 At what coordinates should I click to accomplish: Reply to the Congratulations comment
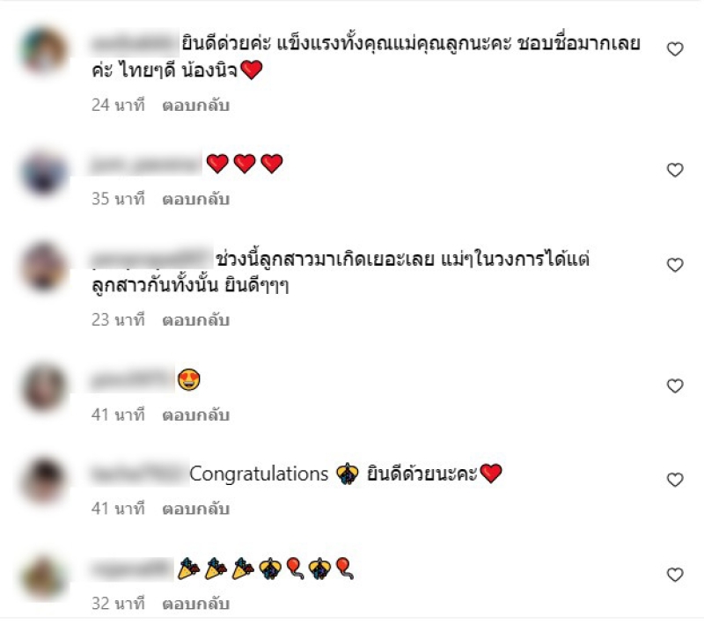(195, 509)
